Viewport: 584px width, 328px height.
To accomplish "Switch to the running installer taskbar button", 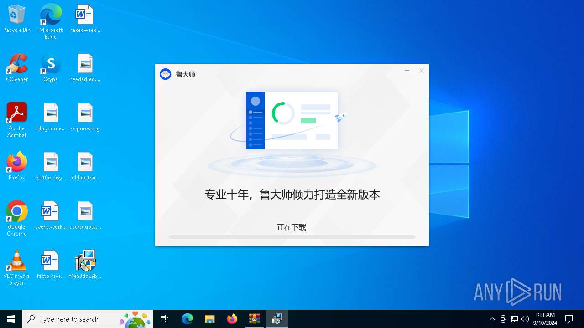I will coord(277,319).
